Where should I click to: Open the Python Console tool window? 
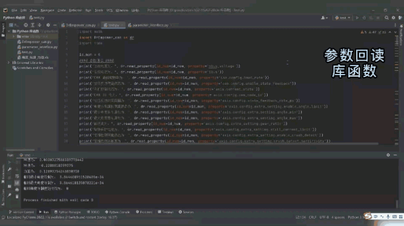click(117, 212)
